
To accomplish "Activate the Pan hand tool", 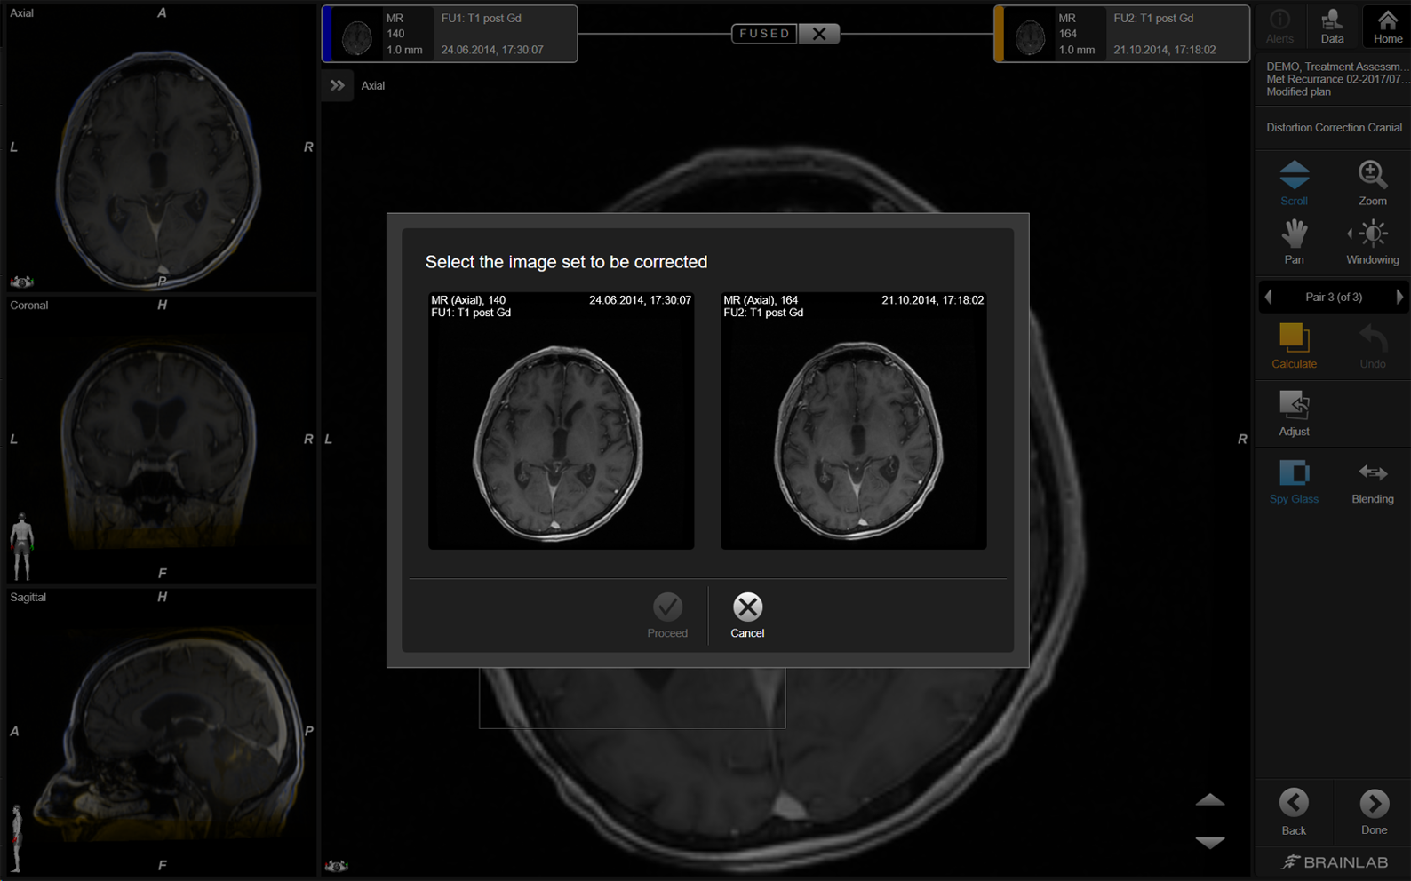I will coord(1294,242).
